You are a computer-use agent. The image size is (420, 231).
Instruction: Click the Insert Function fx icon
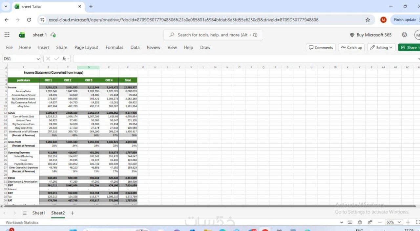tap(64, 58)
